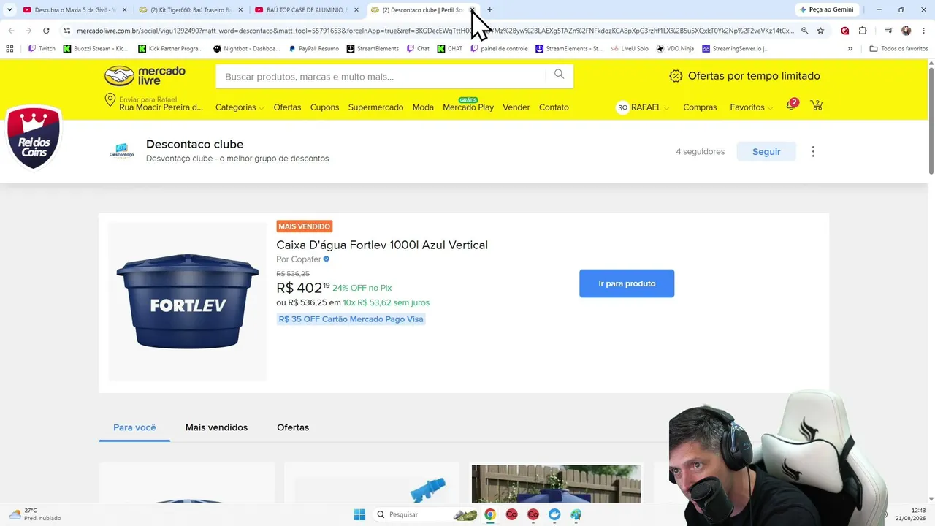Switch to the Ofertas tab below the product
Screen dimensions: 935x526
point(293,427)
